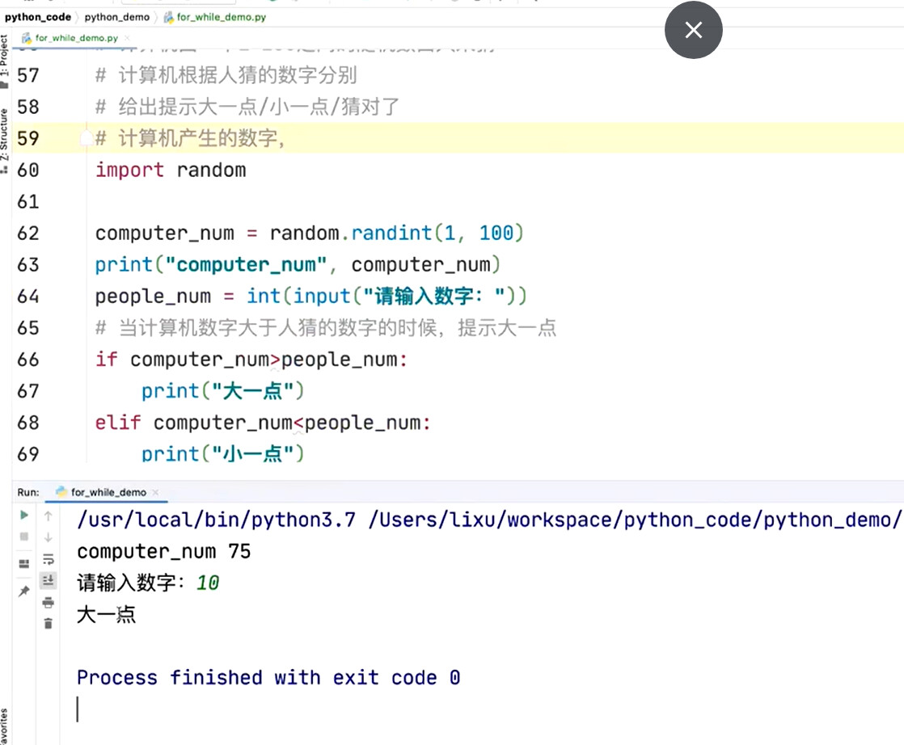Click the 'elif' keyword on line 68
The image size is (904, 745).
(118, 423)
